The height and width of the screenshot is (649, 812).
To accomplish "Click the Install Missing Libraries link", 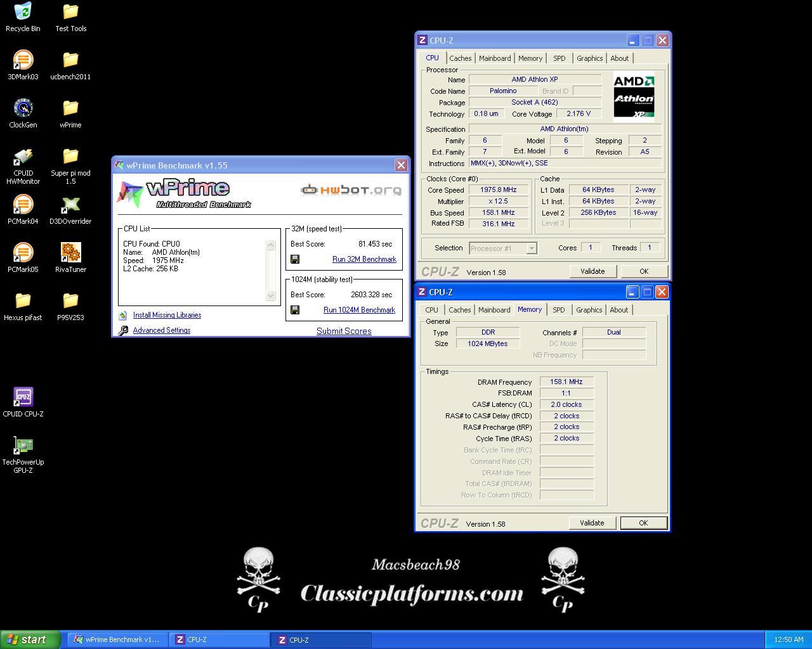I will [x=167, y=315].
